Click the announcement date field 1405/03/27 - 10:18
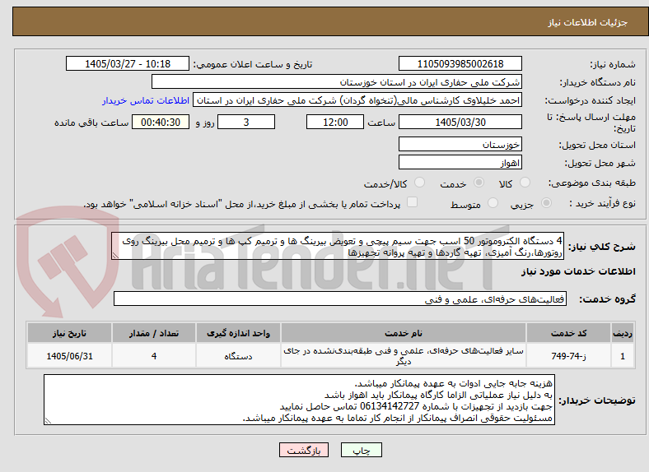 pos(128,63)
